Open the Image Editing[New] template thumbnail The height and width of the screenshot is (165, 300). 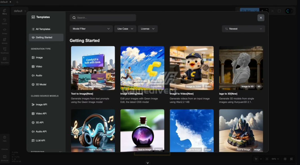point(142,68)
